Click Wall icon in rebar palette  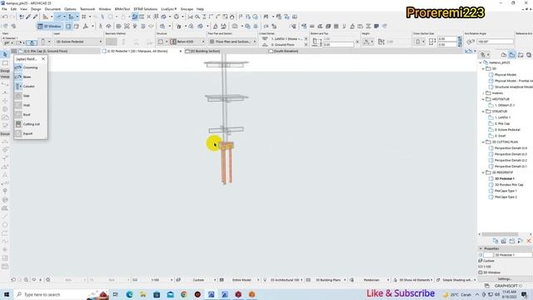(18, 106)
